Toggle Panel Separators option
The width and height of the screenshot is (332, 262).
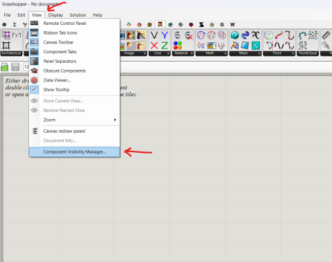[74, 61]
